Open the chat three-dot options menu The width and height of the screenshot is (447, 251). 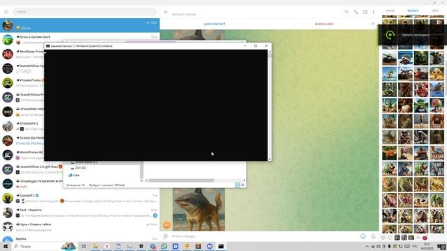tap(373, 12)
